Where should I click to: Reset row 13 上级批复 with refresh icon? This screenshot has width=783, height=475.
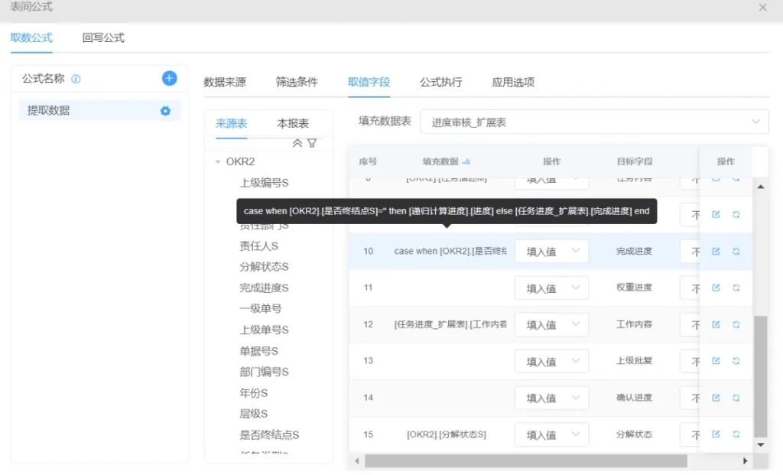click(x=736, y=360)
